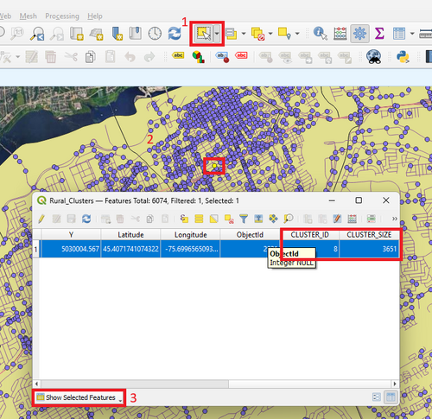Viewport: 432px width, 419px height.
Task: Click the yellow abc Layer Labeling Options icon
Action: [178, 55]
